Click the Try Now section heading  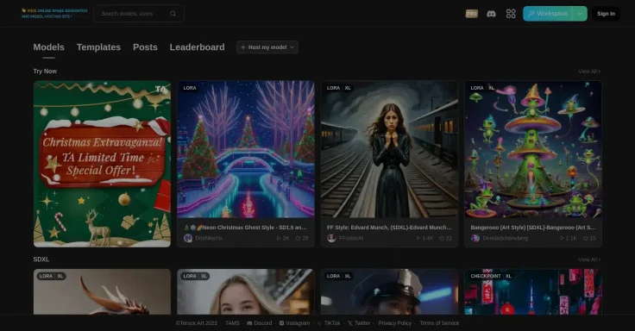coord(45,72)
